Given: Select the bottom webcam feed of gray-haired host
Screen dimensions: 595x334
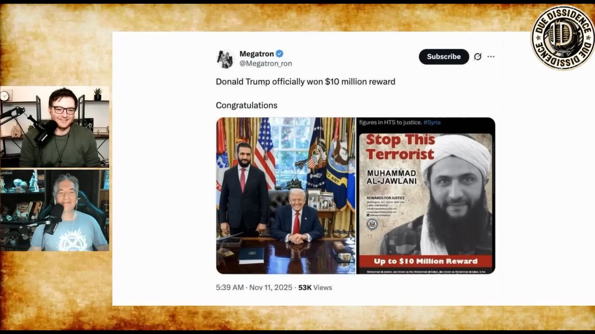Looking at the screenshot, I should (55, 210).
